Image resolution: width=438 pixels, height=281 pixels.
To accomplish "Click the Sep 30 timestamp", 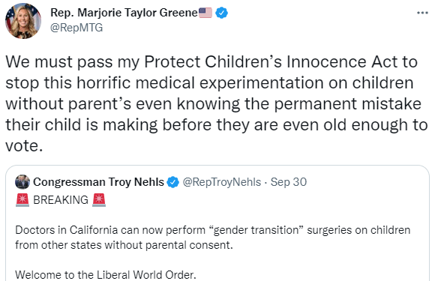I will (x=289, y=182).
